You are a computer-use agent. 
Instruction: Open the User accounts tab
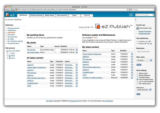62,16
